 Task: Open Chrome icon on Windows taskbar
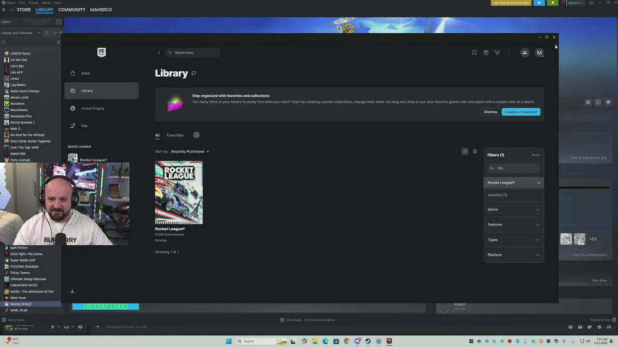(347, 341)
